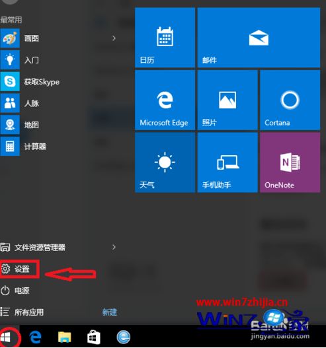Select the 文件资源管理器 entry text
This screenshot has height=348, width=326.
40,248
